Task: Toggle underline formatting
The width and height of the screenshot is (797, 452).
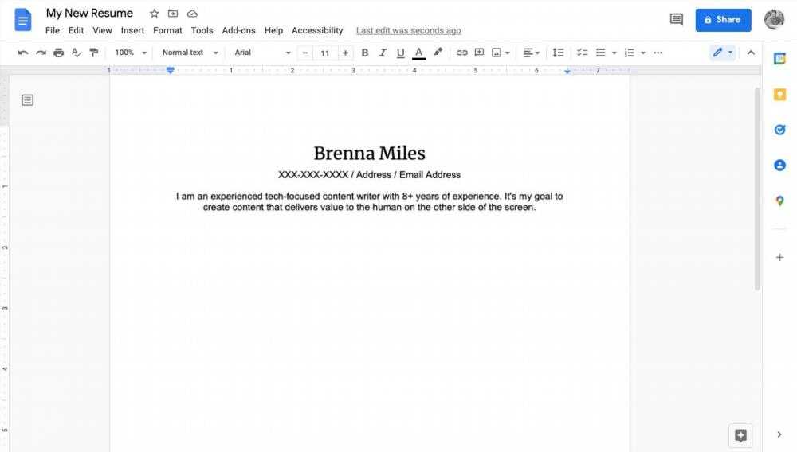Action: click(400, 53)
